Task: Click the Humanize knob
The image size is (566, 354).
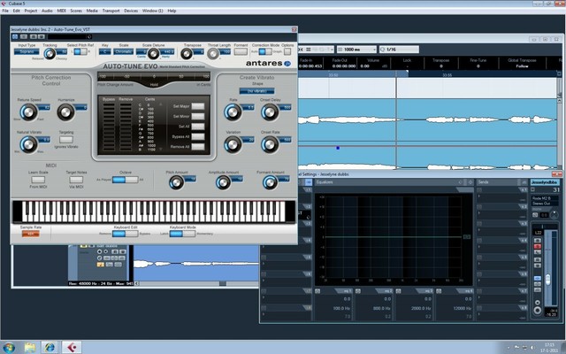Action: 65,112
